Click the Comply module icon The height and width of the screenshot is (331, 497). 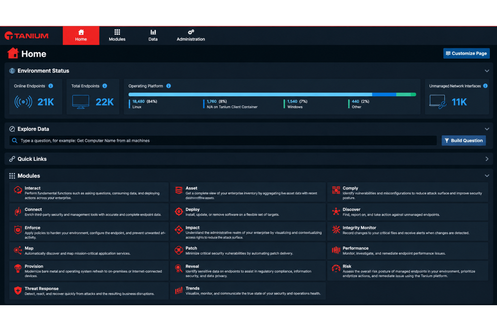tap(336, 190)
